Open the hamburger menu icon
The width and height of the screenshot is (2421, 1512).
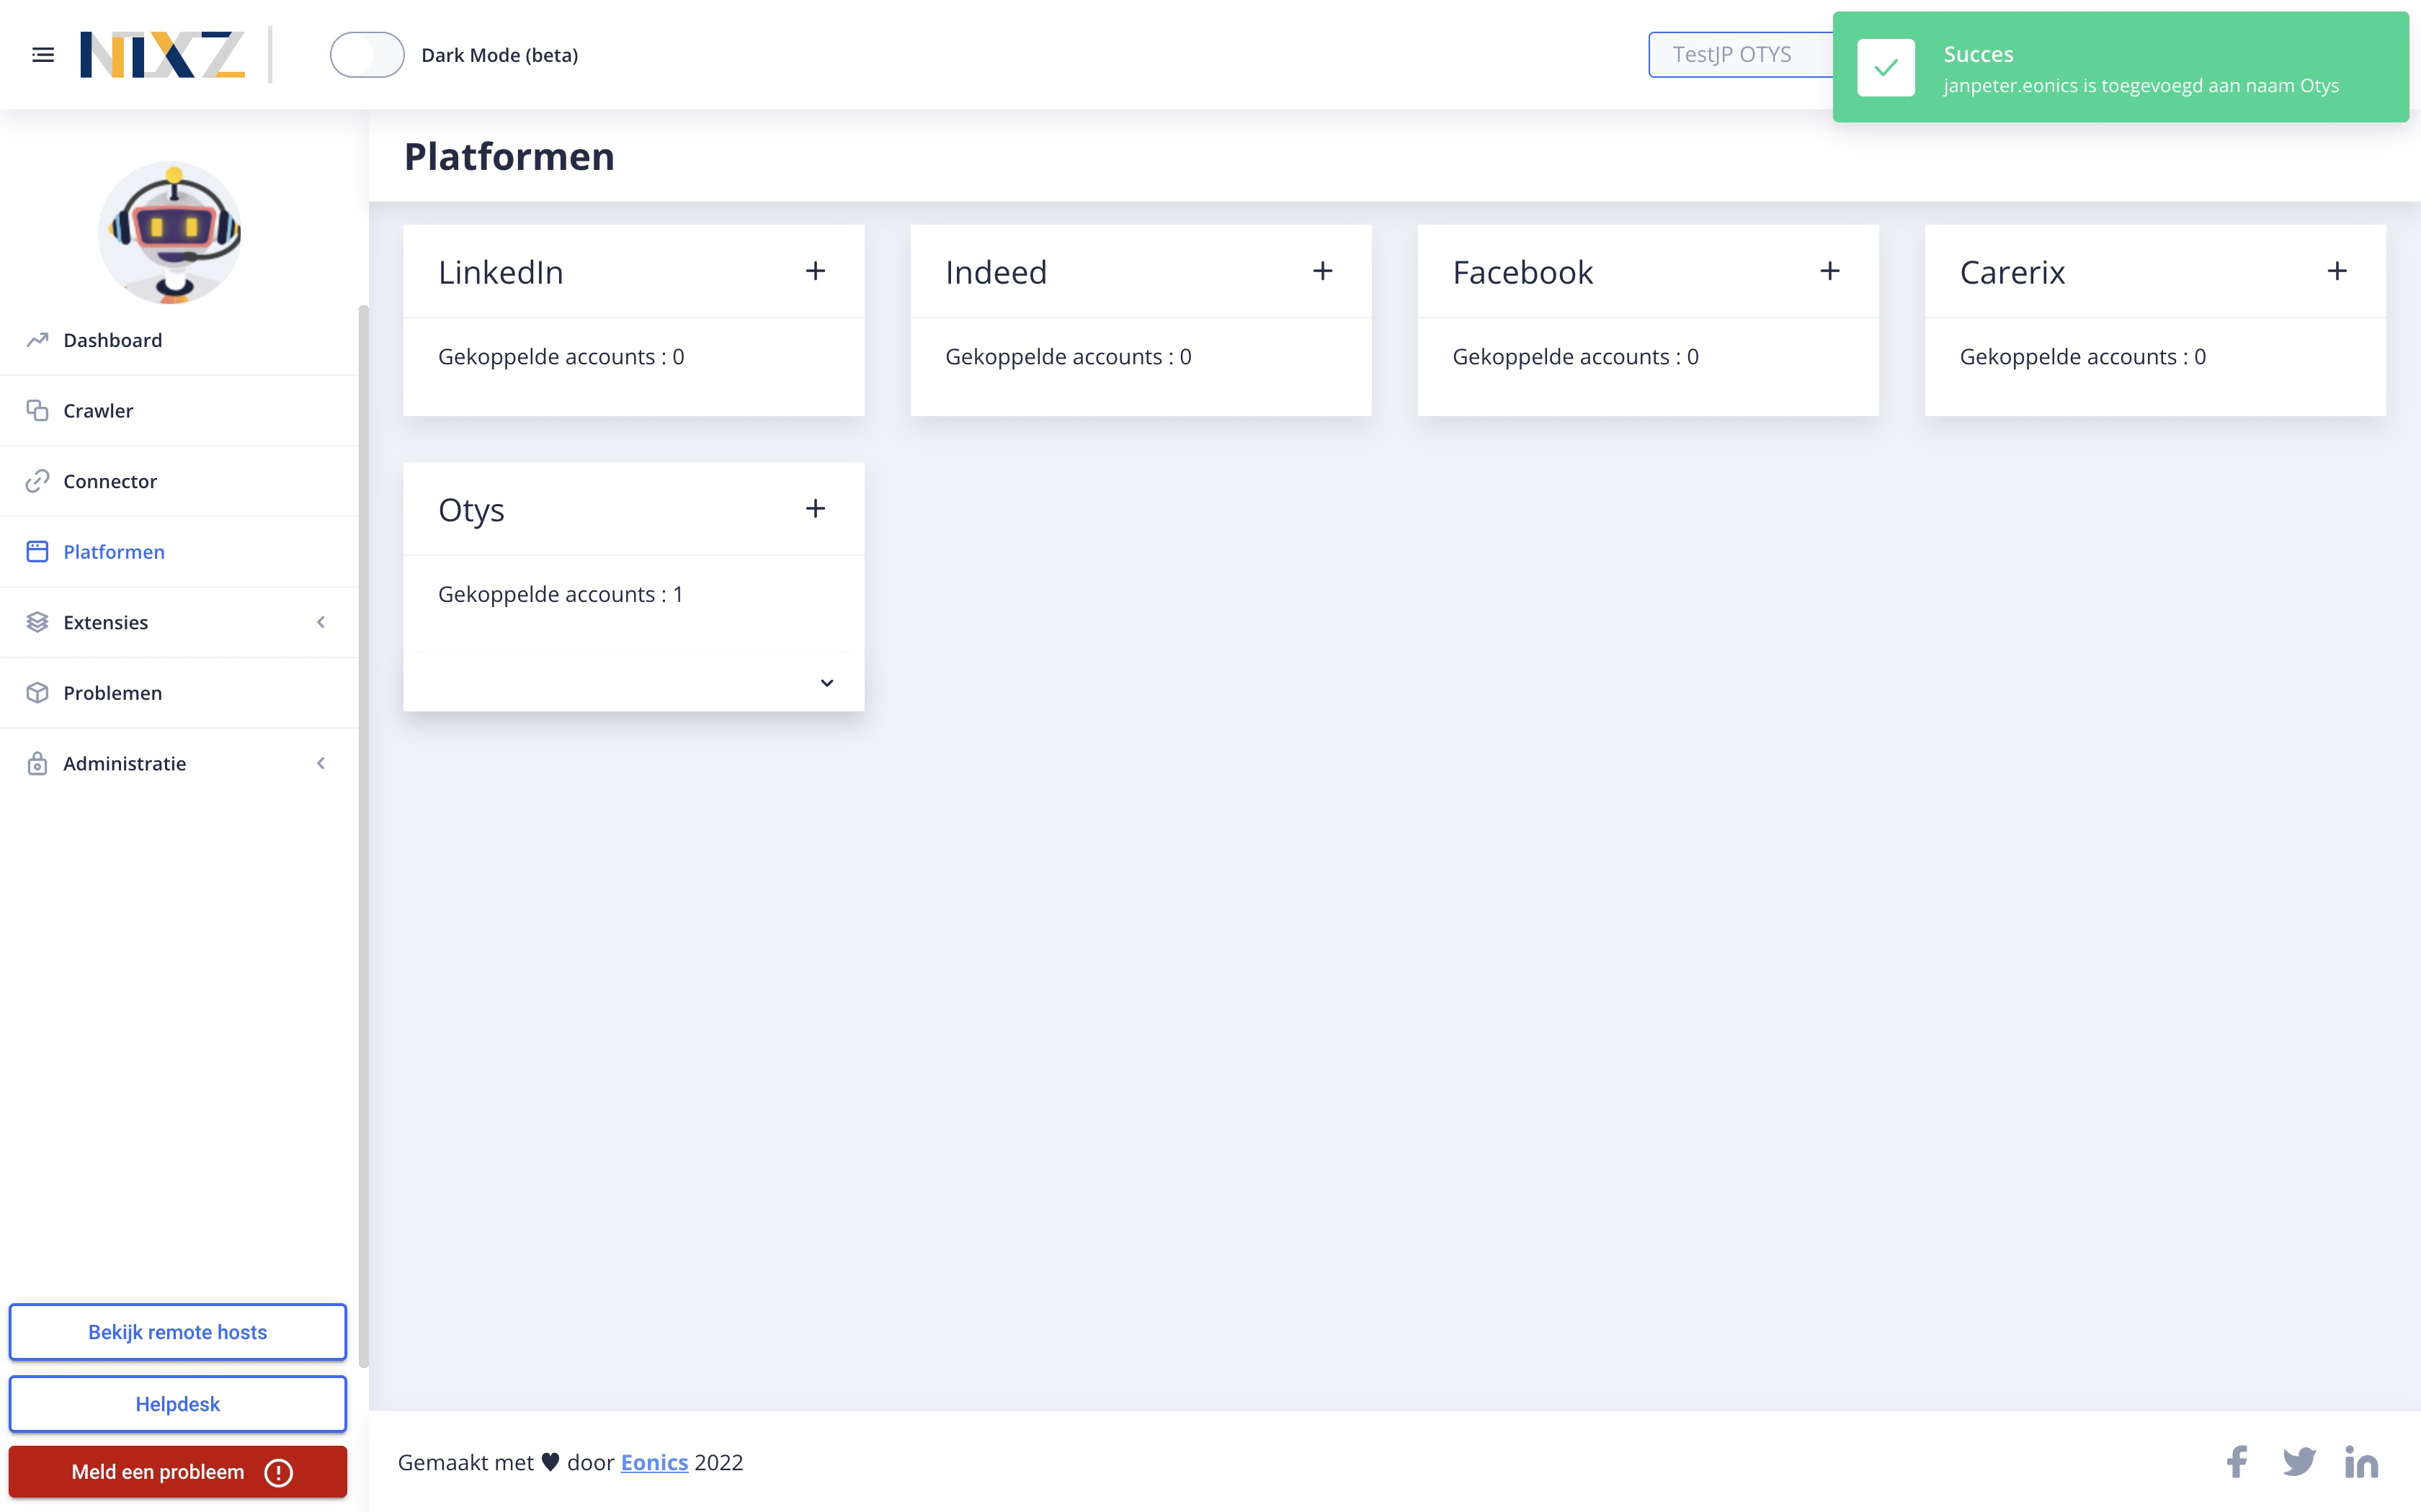pyautogui.click(x=43, y=55)
